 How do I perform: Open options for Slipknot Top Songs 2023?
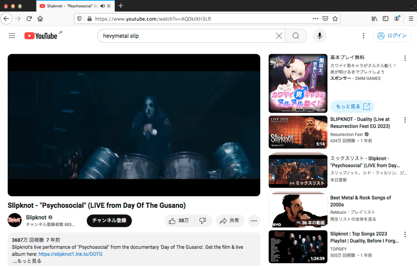point(405,235)
